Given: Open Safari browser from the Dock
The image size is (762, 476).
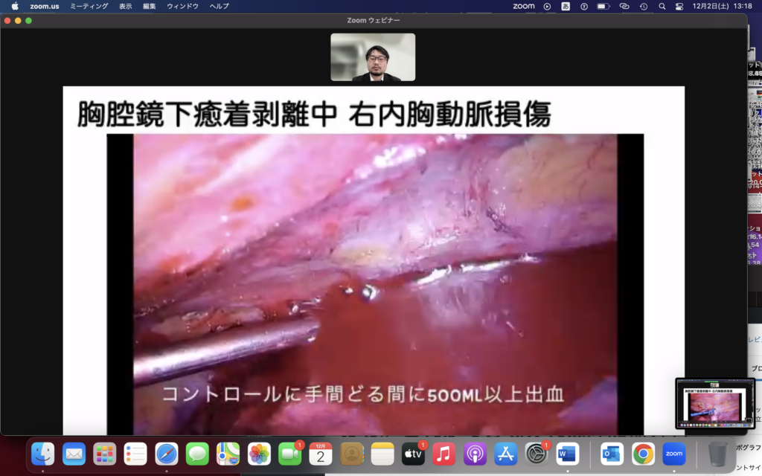Looking at the screenshot, I should 167,453.
